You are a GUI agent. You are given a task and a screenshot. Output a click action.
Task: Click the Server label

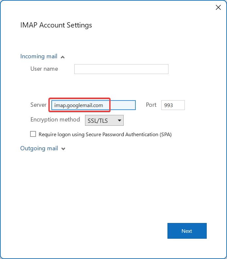(39, 105)
